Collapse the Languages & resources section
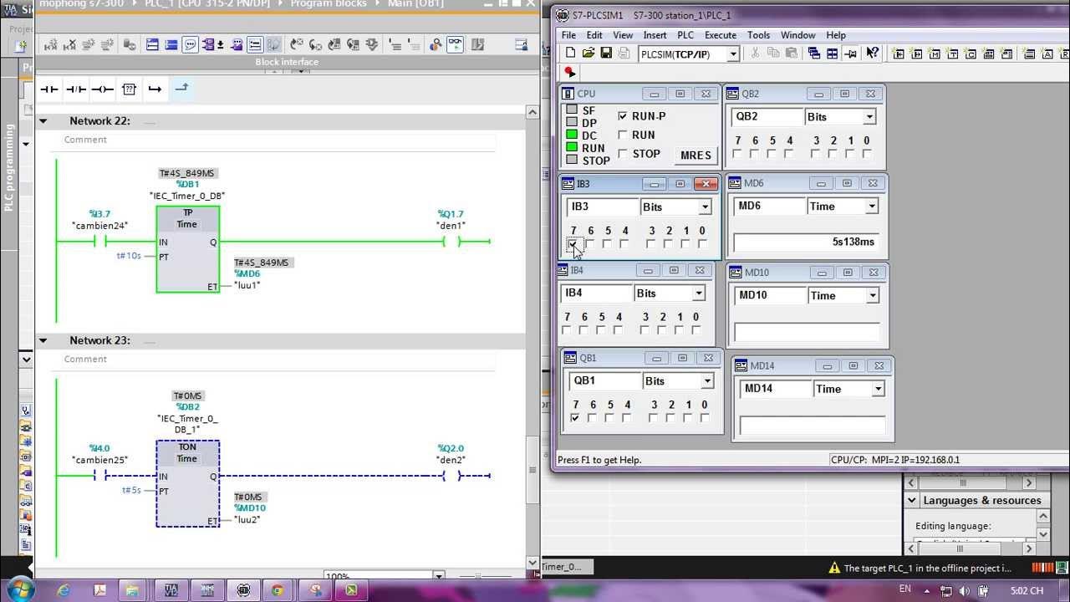This screenshot has width=1070, height=602. pyautogui.click(x=912, y=501)
